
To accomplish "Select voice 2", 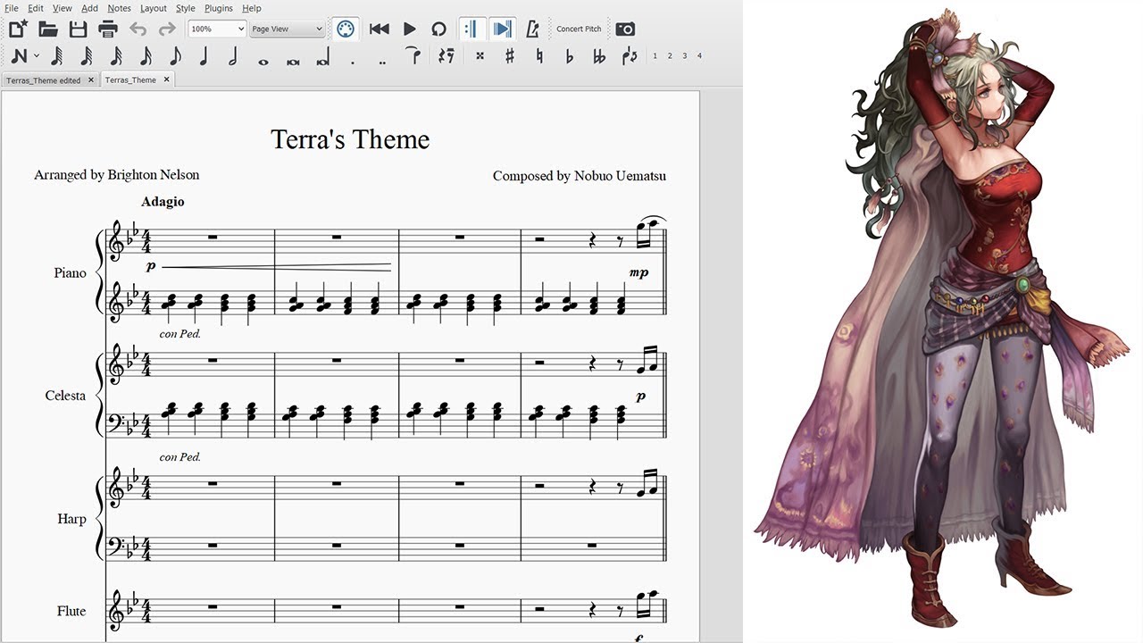I will (x=670, y=55).
